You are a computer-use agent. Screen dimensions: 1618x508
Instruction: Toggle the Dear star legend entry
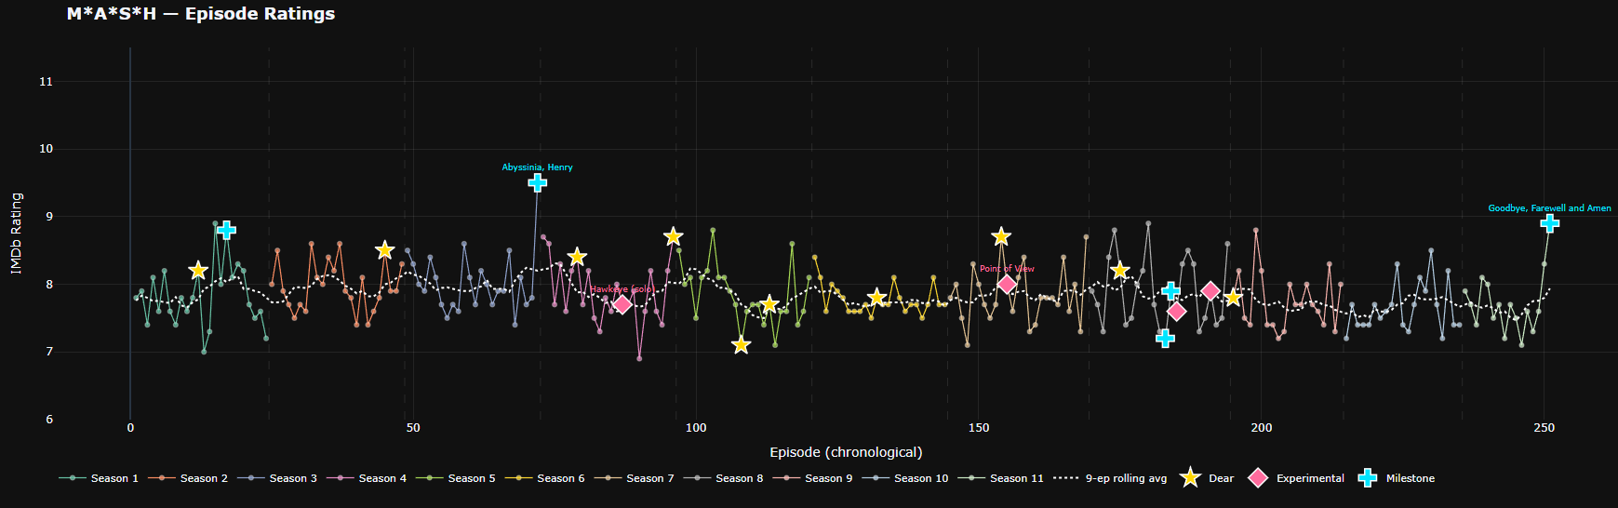(1206, 478)
